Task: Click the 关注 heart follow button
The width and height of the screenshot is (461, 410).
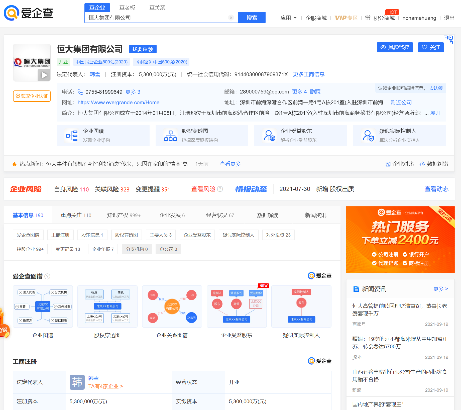Action: [x=431, y=47]
